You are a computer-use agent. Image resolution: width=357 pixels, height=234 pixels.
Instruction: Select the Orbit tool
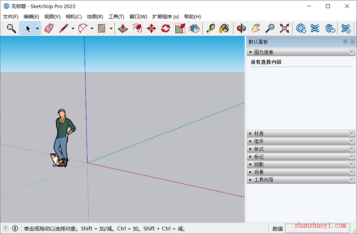click(241, 28)
